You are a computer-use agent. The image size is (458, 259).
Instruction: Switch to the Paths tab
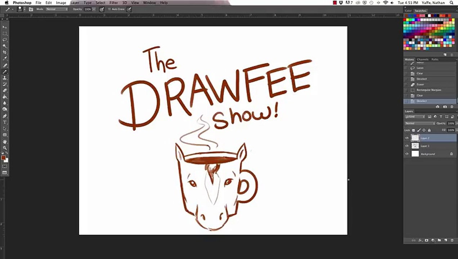pyautogui.click(x=435, y=59)
